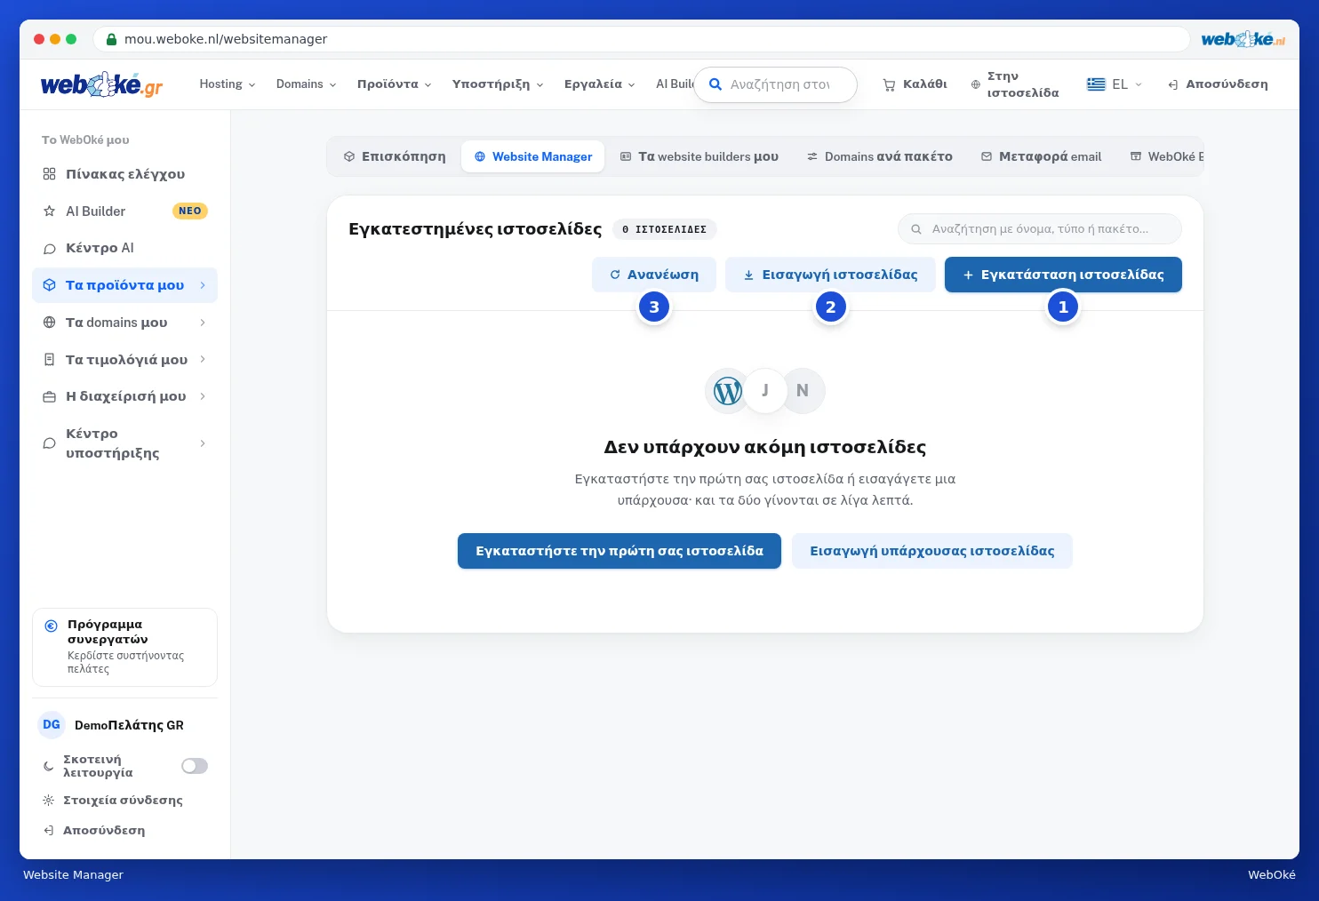Switch to Domains ανά πακέτο tab

click(880, 156)
